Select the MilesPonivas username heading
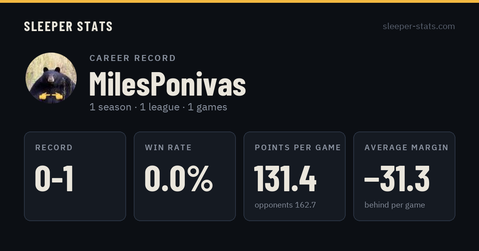The image size is (479, 251). click(x=167, y=84)
